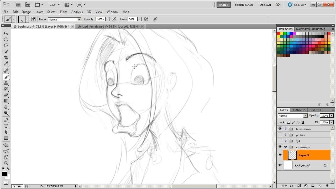Hide the Background layer eye
Viewport: 336px width, 189px height.
pyautogui.click(x=280, y=165)
